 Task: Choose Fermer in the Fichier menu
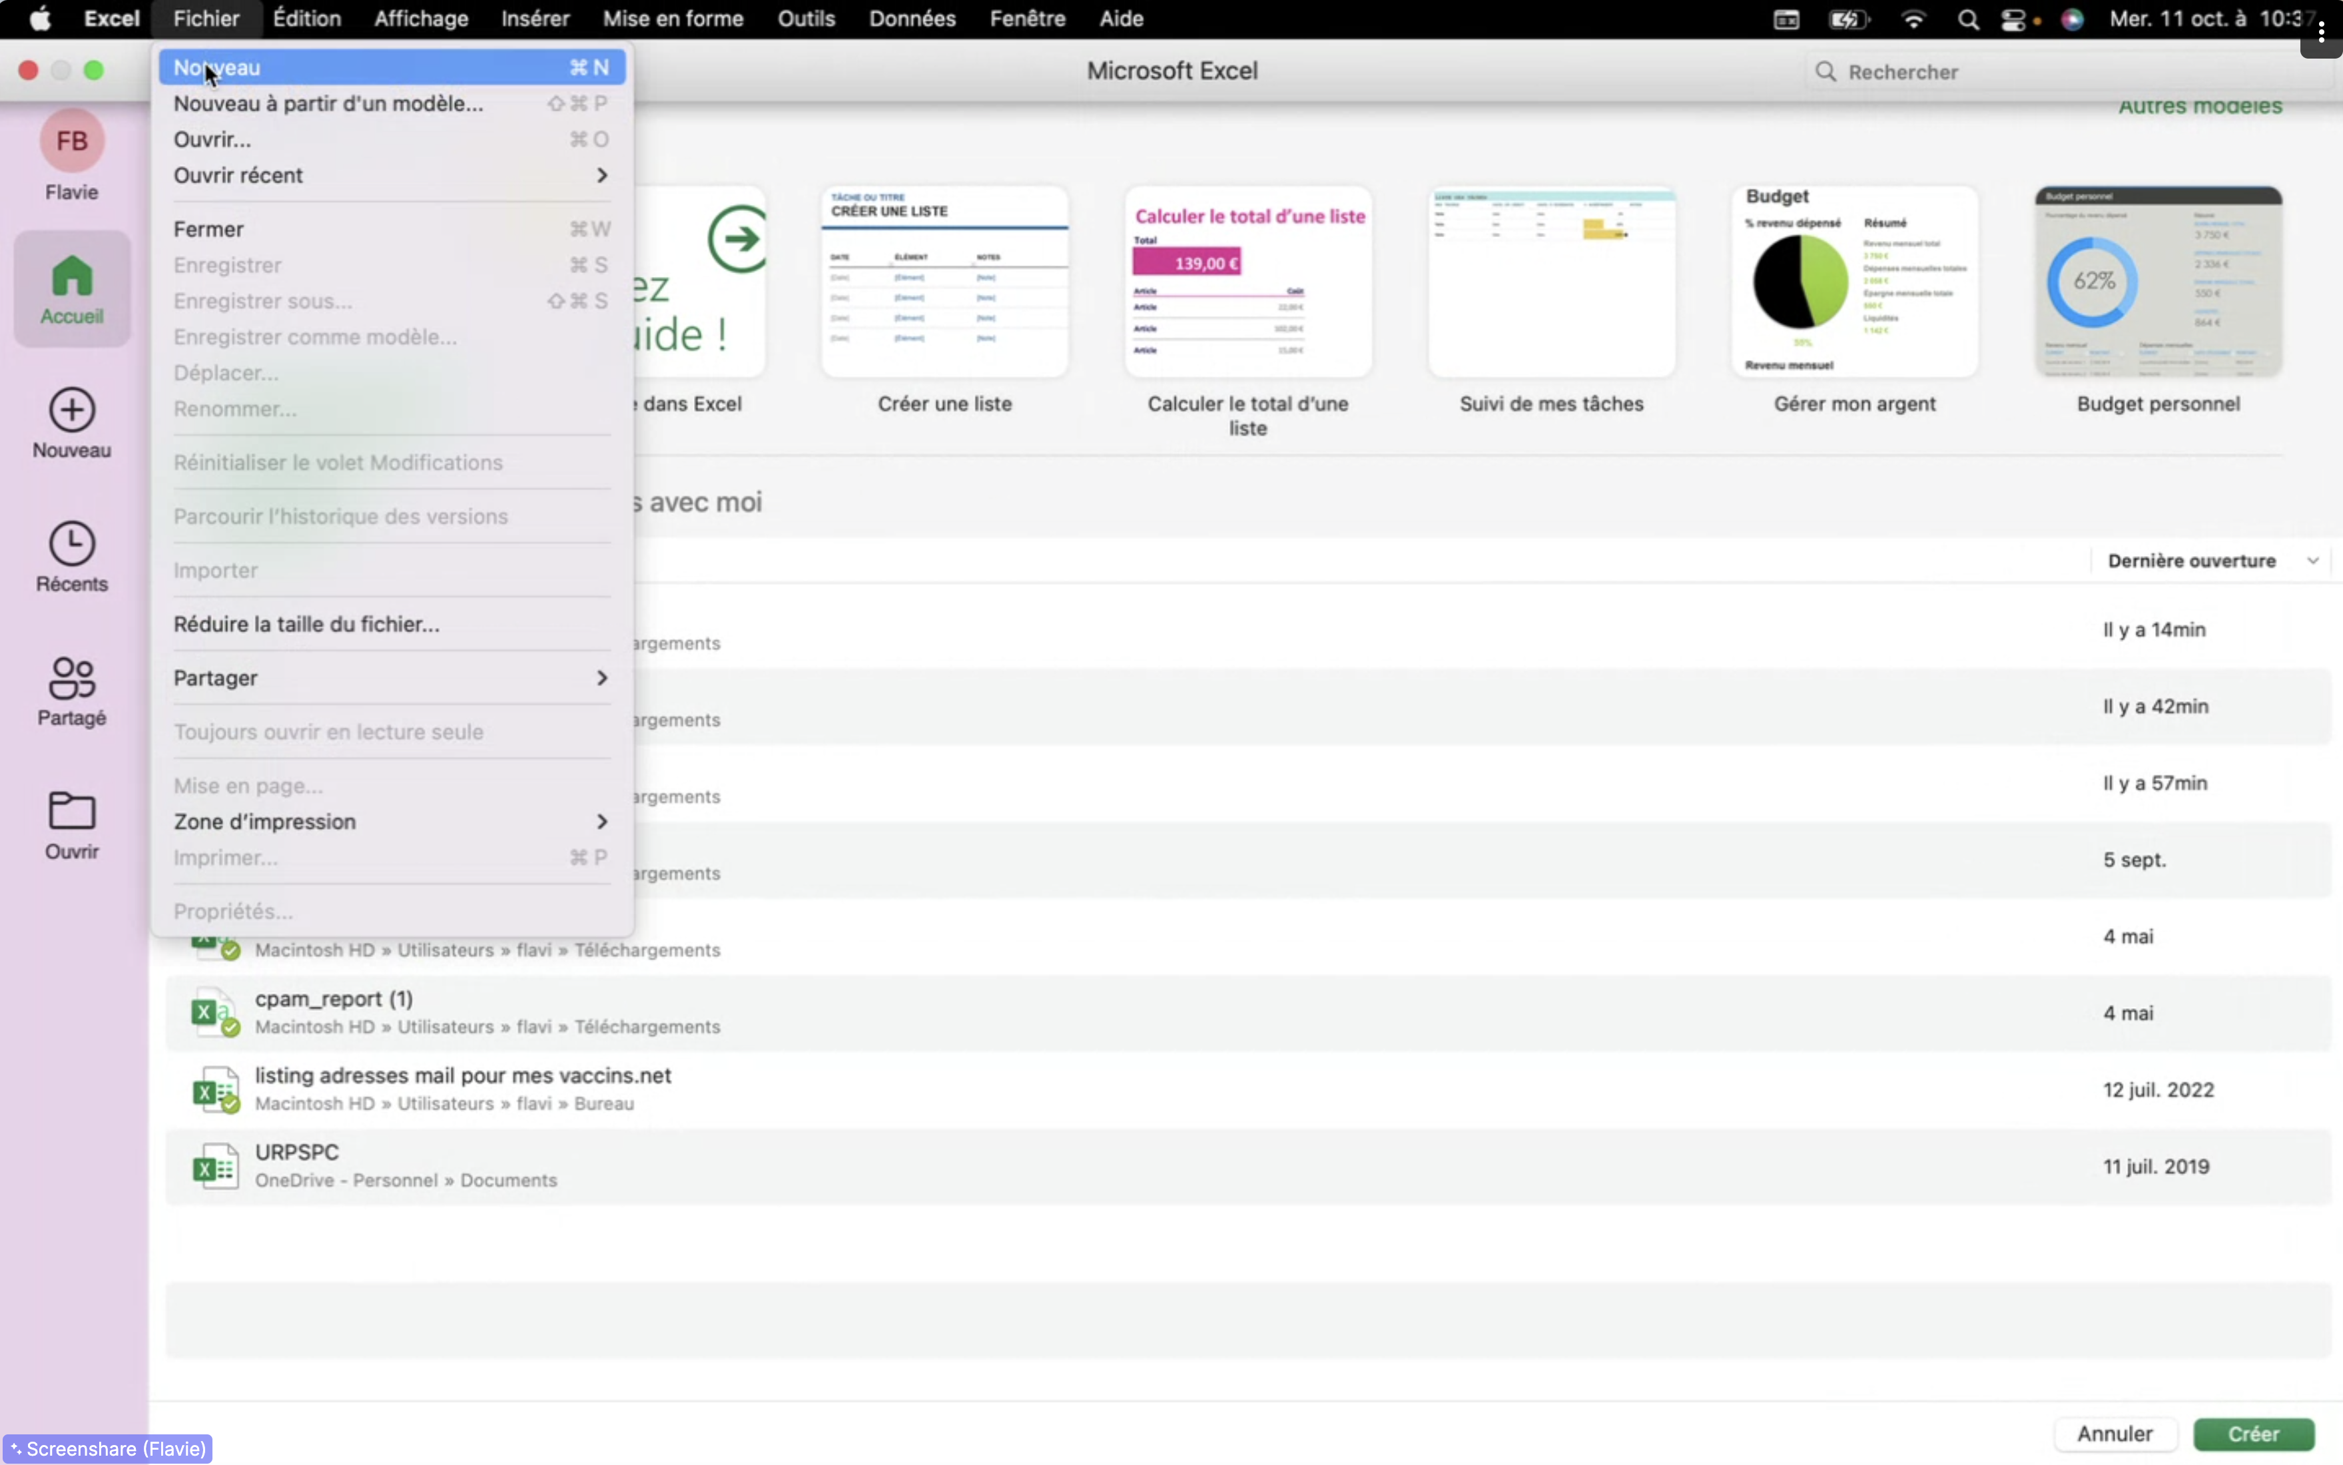coord(390,230)
